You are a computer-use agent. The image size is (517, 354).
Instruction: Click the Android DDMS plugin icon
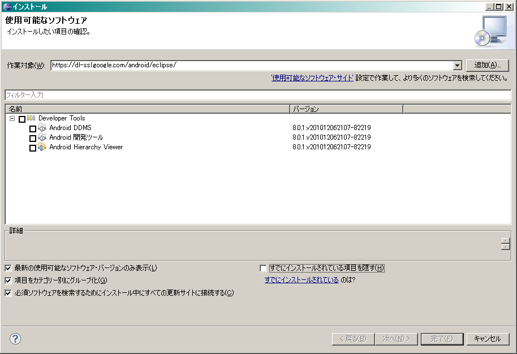[42, 128]
